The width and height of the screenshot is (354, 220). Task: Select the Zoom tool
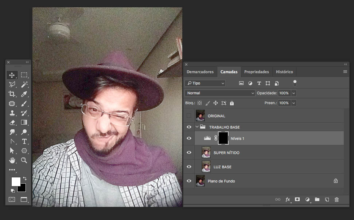tap(24, 160)
